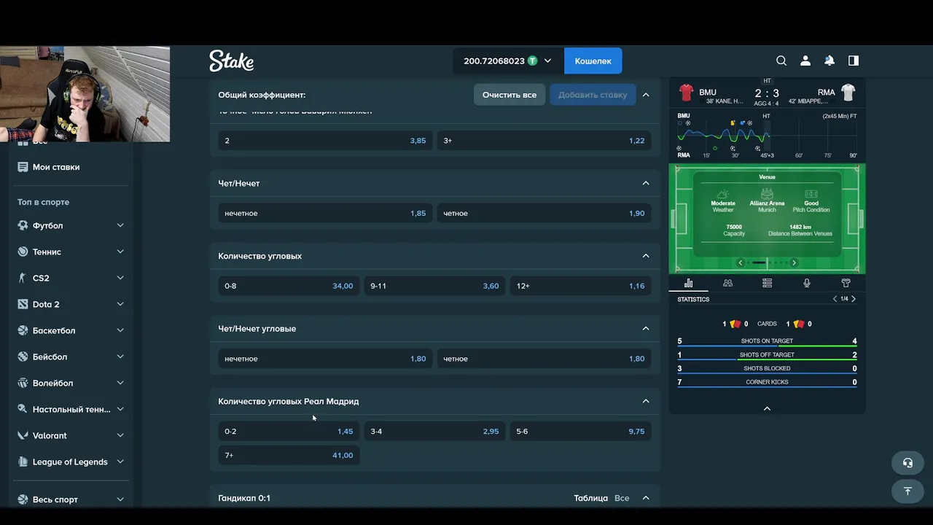Open the notifications bell icon
The height and width of the screenshot is (525, 933).
coord(829,61)
